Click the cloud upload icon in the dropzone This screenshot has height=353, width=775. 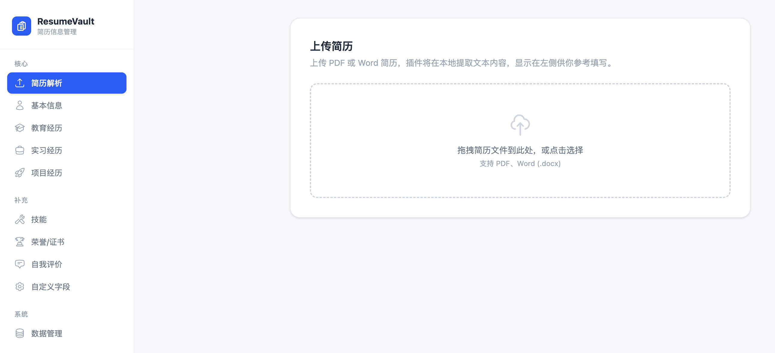[520, 125]
